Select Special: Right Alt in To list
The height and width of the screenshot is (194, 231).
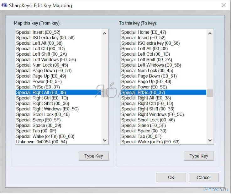click(164, 98)
